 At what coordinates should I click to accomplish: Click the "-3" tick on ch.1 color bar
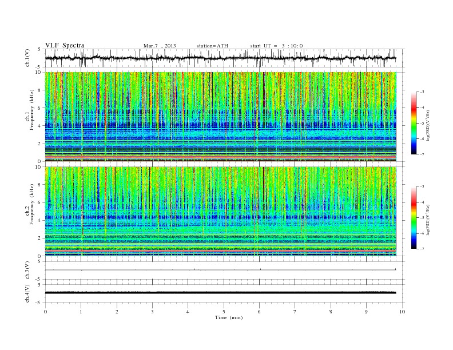coord(422,92)
